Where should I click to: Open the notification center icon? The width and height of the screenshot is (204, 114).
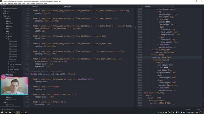click(200, 112)
